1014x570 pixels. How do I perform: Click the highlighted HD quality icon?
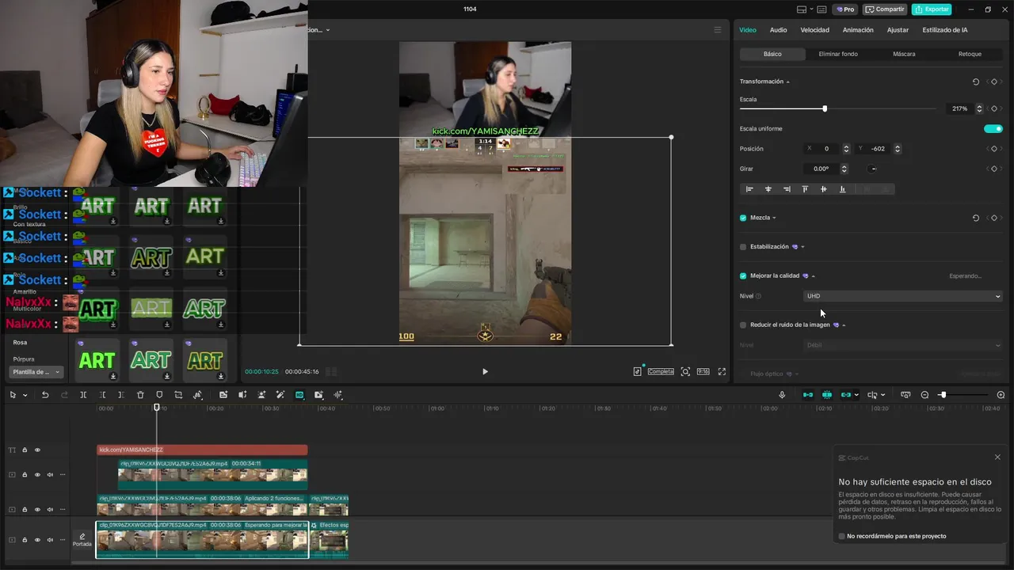click(x=299, y=395)
